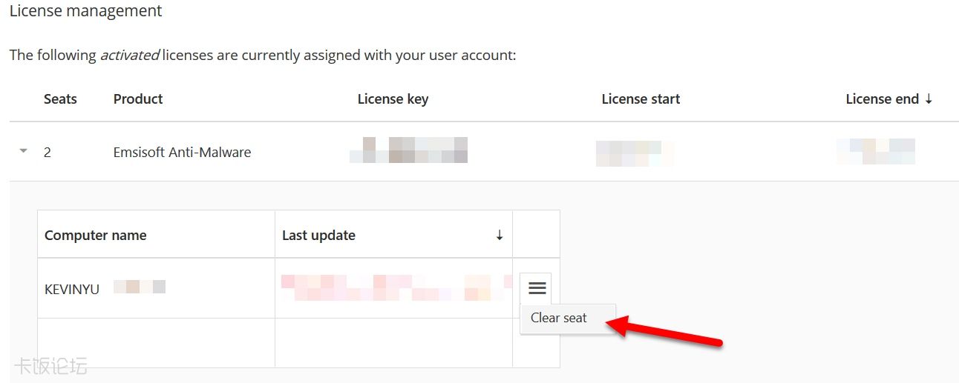
Task: Select the KEVINYU computer name cell
Action: 72,289
